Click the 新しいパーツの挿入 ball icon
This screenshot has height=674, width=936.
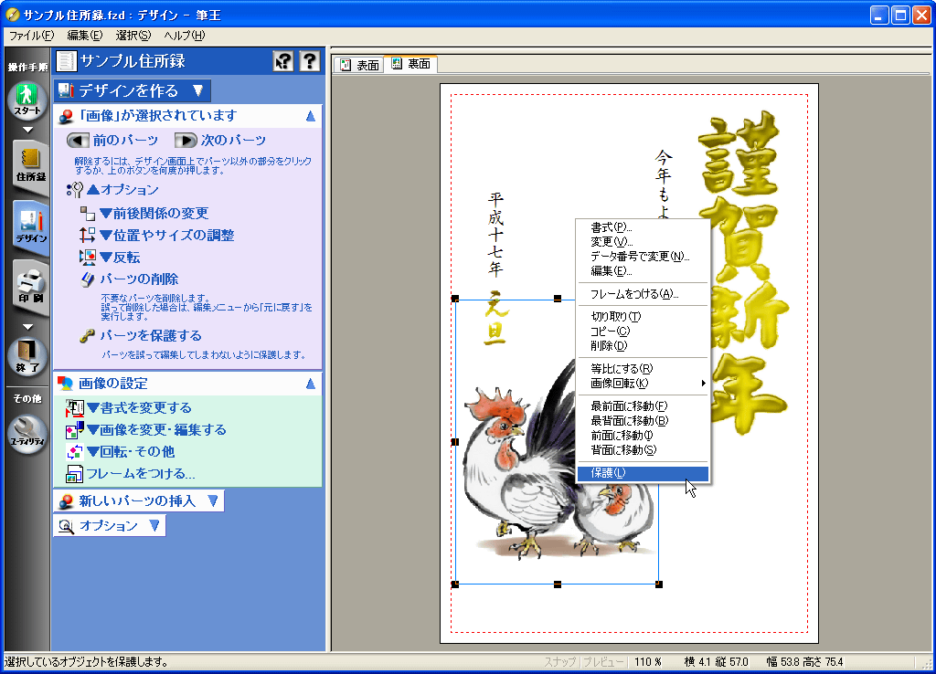pyautogui.click(x=66, y=501)
